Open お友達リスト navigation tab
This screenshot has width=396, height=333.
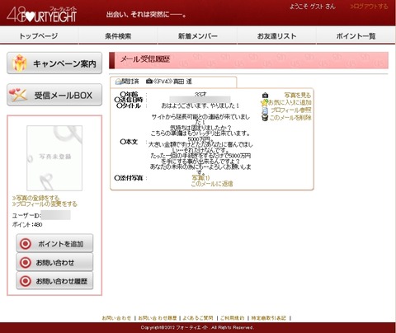[276, 36]
